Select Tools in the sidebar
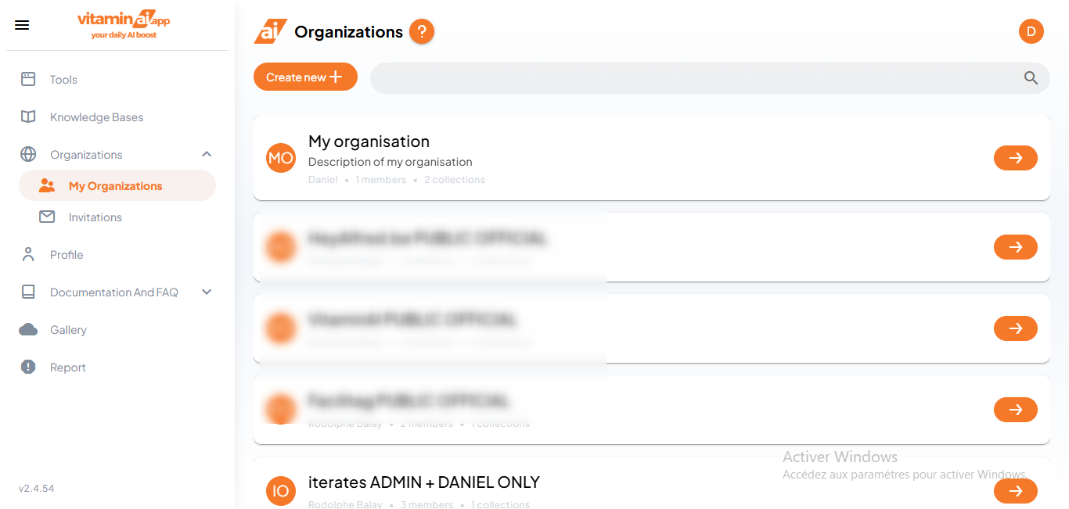Image resolution: width=1069 pixels, height=509 pixels. [63, 79]
